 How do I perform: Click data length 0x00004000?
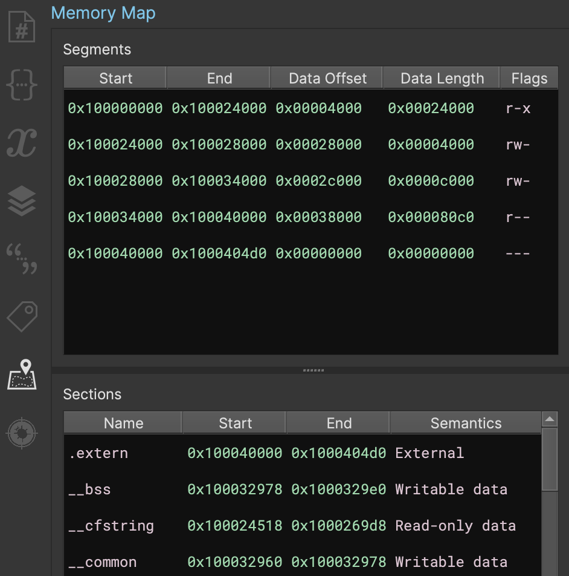tap(431, 145)
